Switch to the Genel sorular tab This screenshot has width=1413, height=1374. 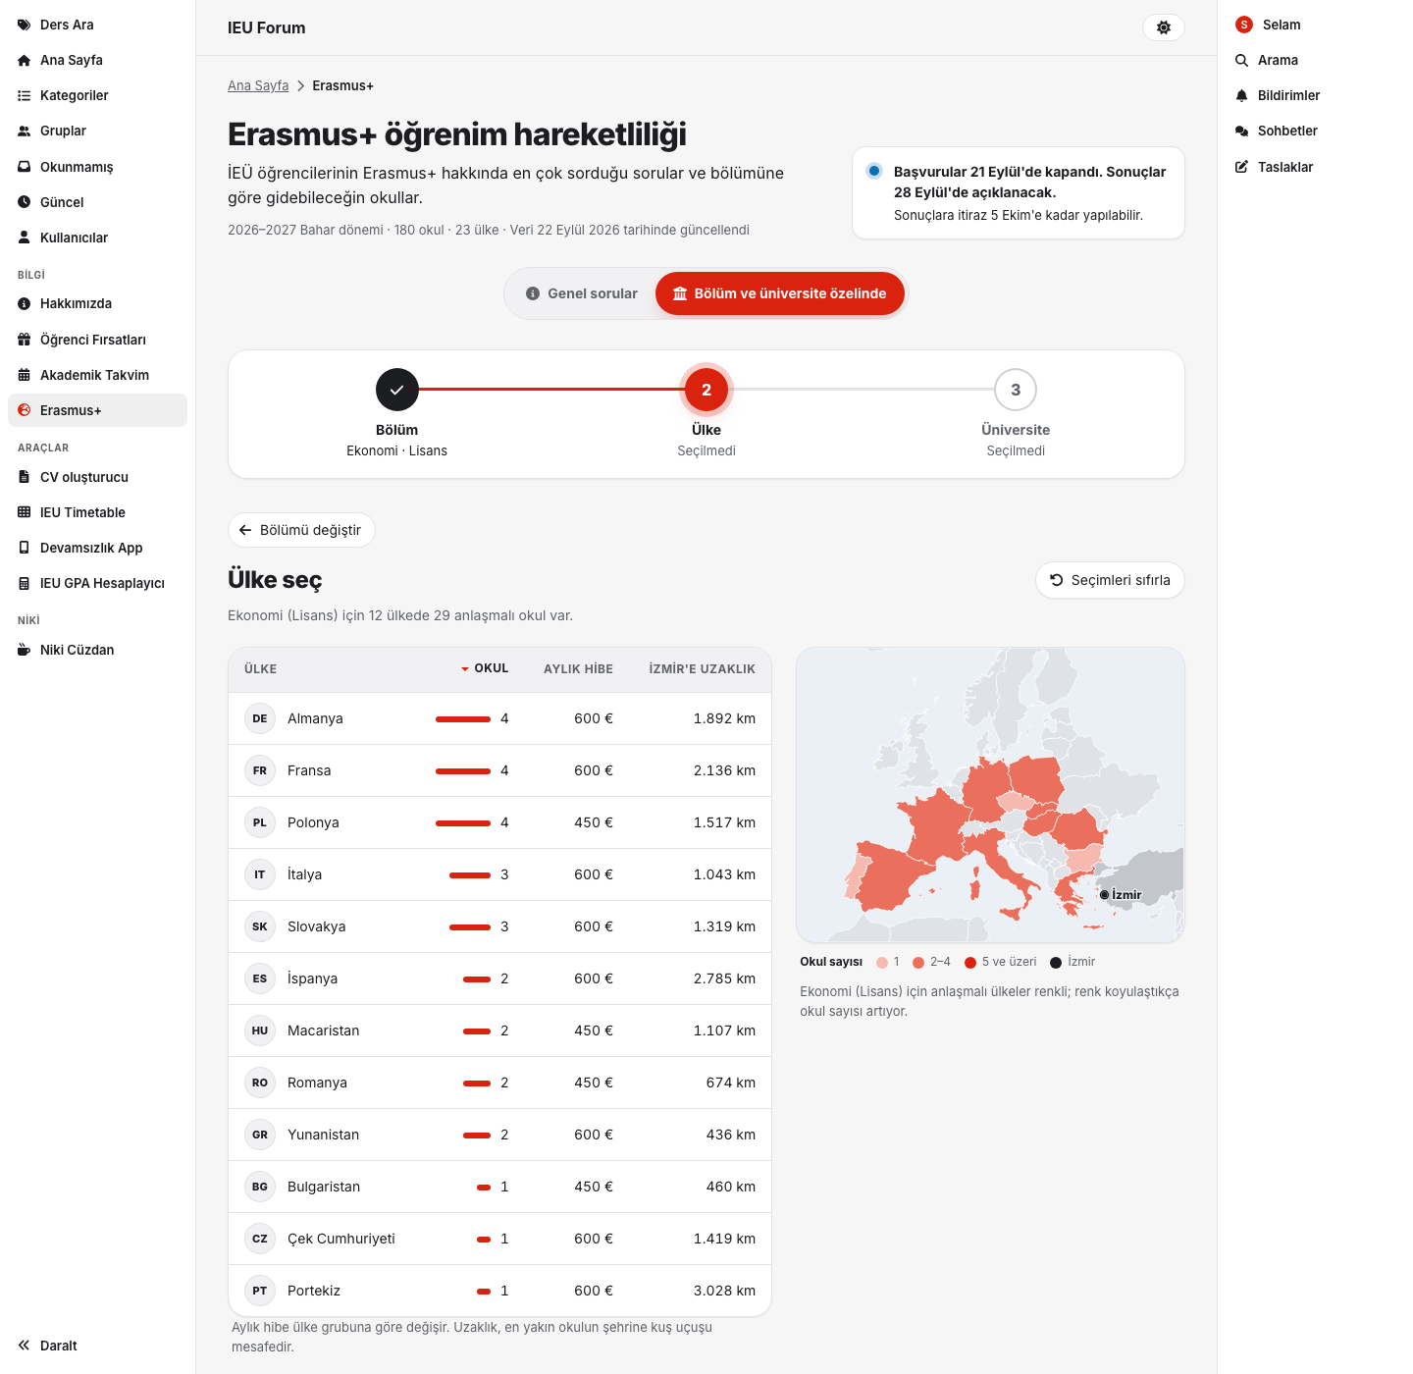[582, 293]
